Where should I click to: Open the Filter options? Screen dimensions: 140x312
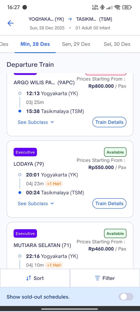(105, 278)
